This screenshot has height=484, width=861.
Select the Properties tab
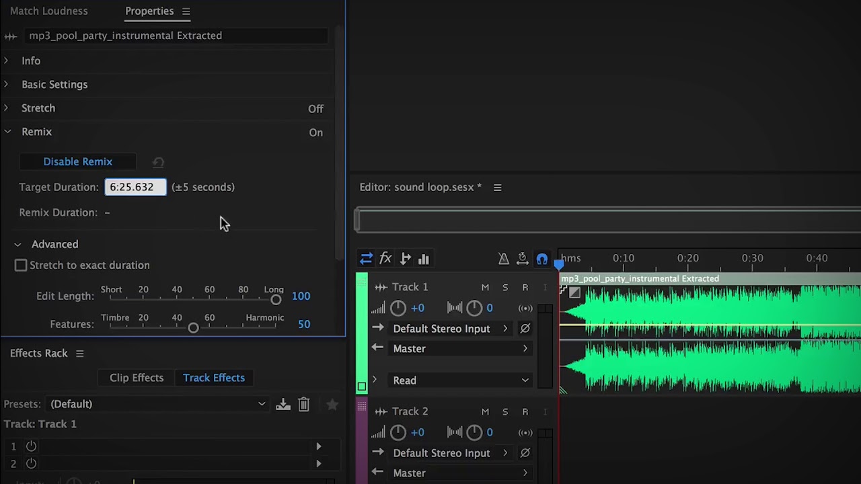coord(149,11)
